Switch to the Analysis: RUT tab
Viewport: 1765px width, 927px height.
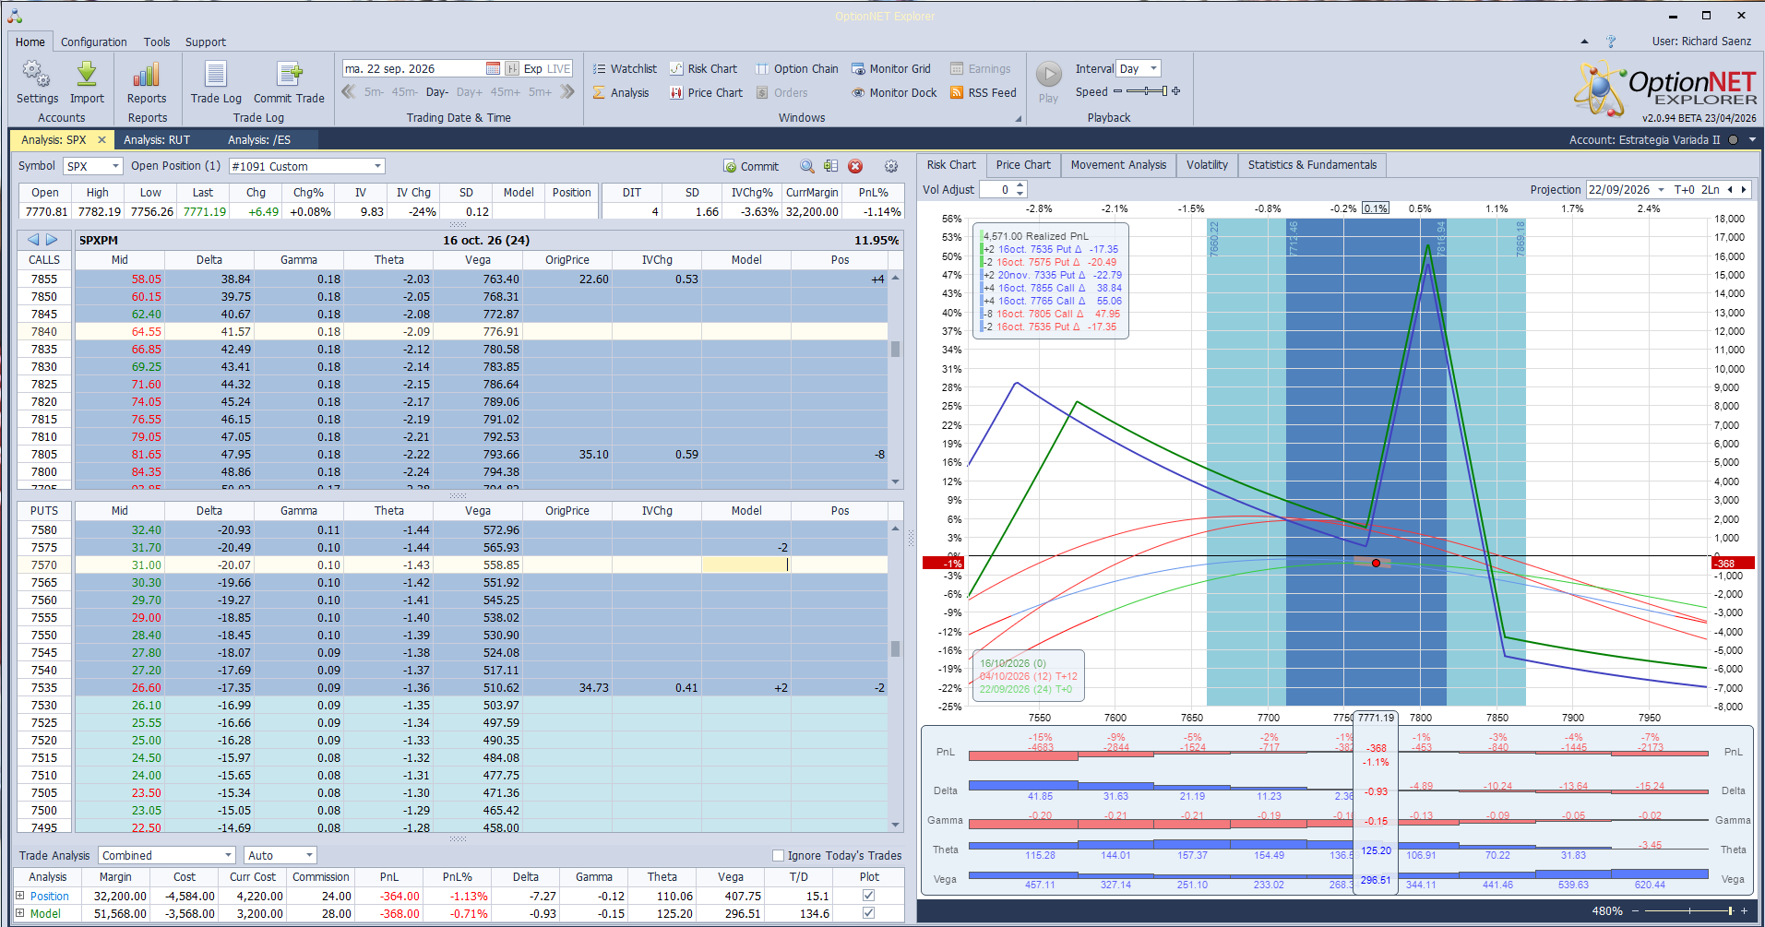pyautogui.click(x=157, y=140)
